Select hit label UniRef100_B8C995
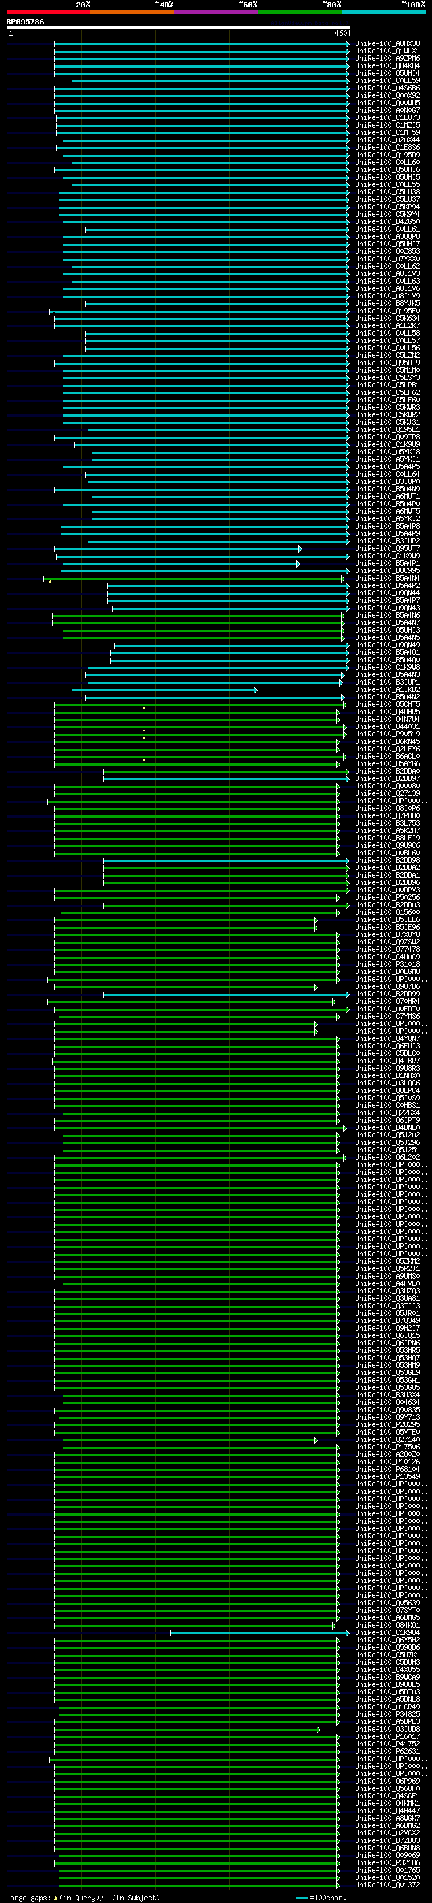Image resolution: width=432 pixels, height=1903 pixels. pos(387,570)
